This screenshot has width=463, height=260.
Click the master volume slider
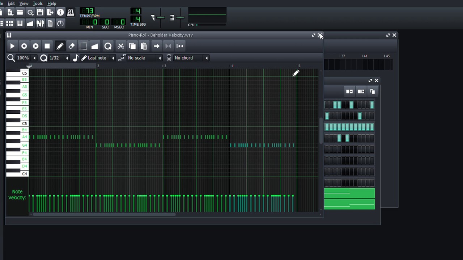pyautogui.click(x=161, y=17)
